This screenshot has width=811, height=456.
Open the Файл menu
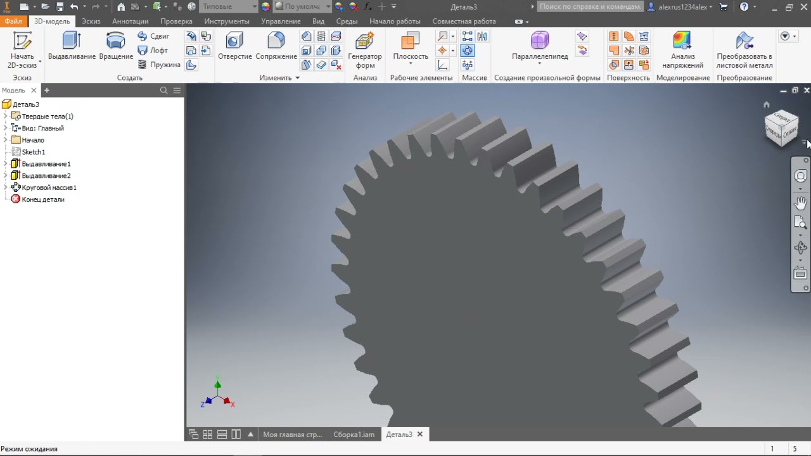13,21
